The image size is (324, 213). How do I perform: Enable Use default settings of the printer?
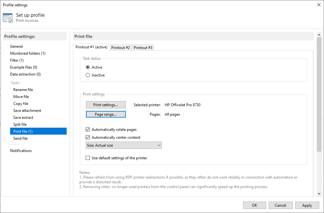(88, 158)
